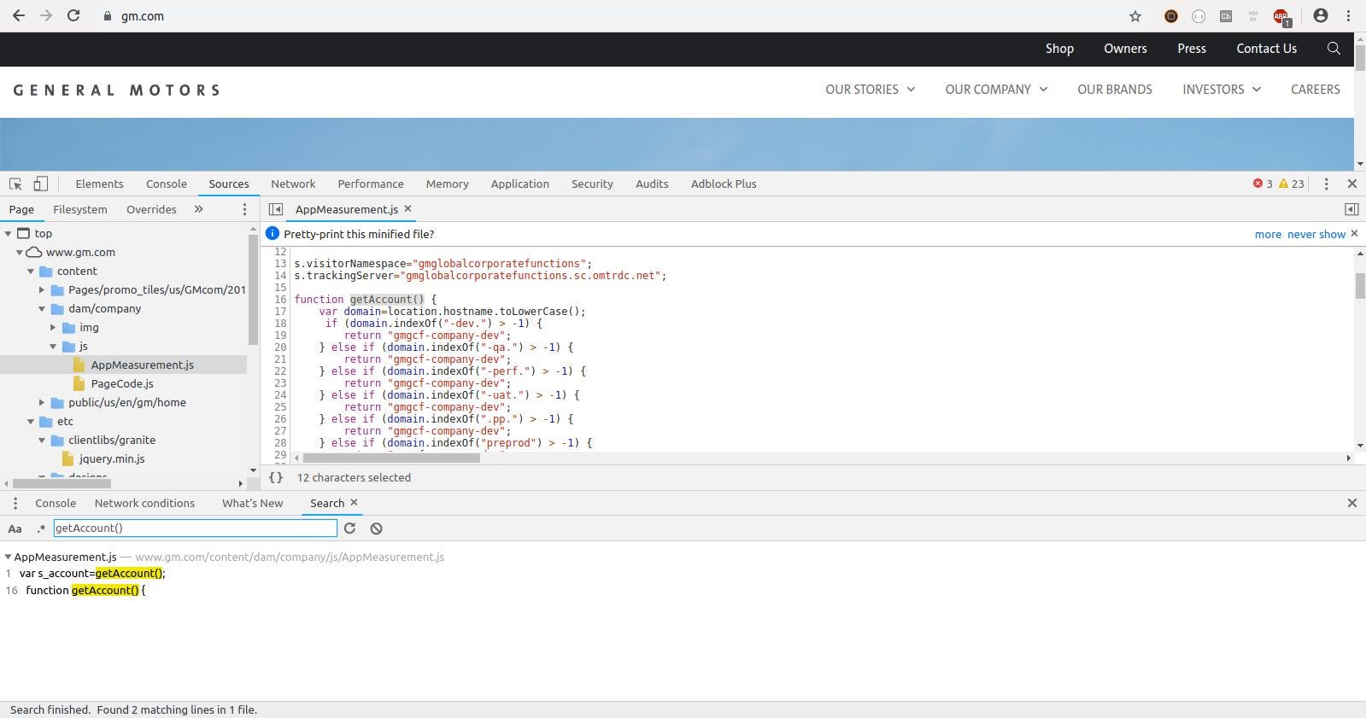Collapse the dam/company folder
1366x718 pixels.
pos(41,308)
